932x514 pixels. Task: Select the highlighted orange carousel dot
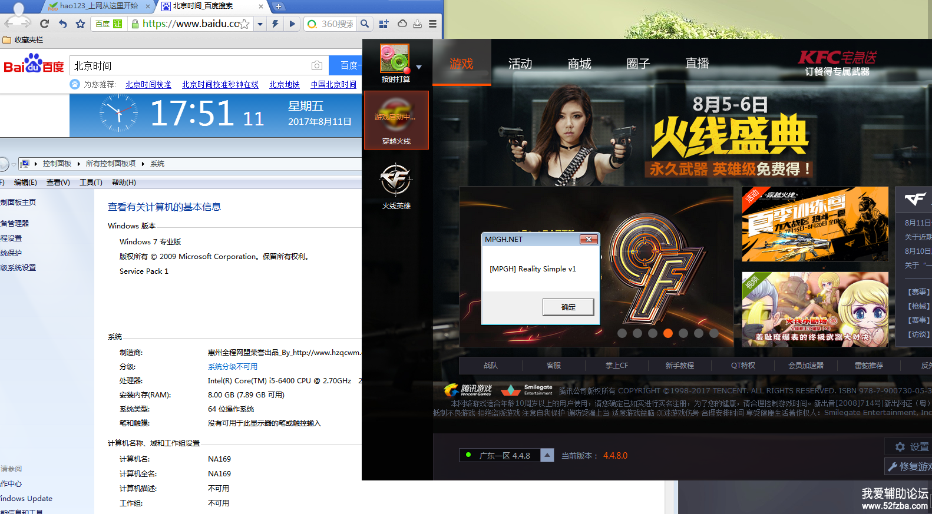click(x=667, y=333)
